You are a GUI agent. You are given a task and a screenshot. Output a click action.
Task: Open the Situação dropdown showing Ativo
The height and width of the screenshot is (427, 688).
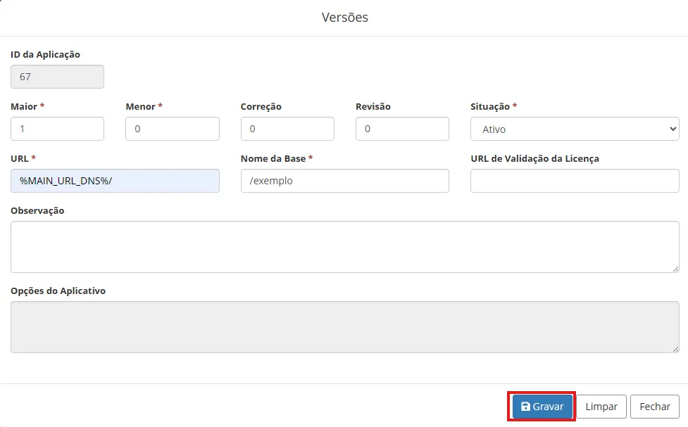[x=575, y=129]
